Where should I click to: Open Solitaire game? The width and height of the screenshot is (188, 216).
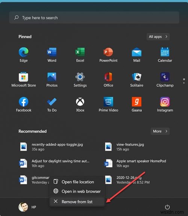(x=136, y=79)
